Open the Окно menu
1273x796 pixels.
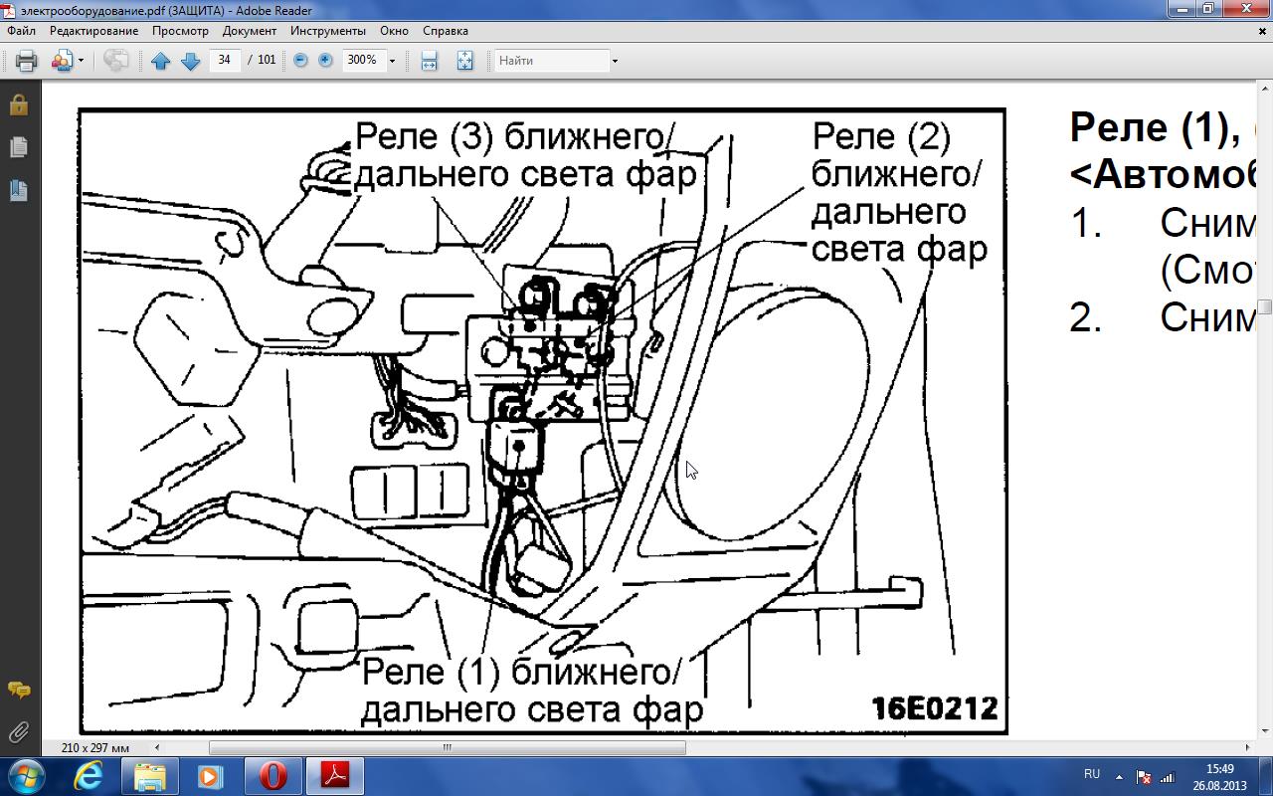394,31
